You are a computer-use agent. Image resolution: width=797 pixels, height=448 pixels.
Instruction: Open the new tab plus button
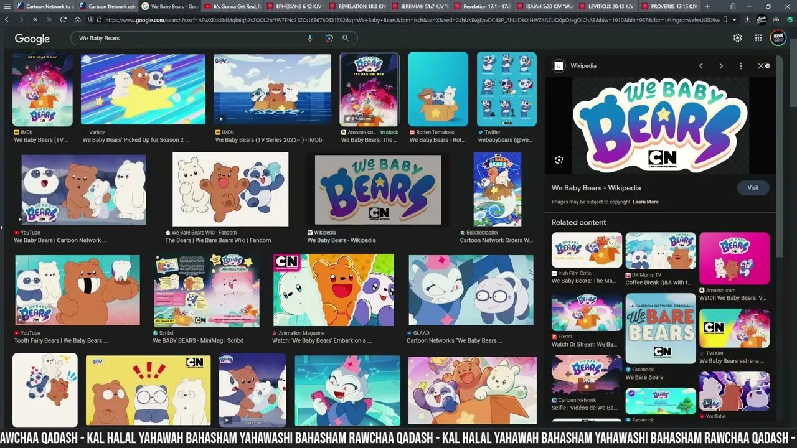(707, 6)
